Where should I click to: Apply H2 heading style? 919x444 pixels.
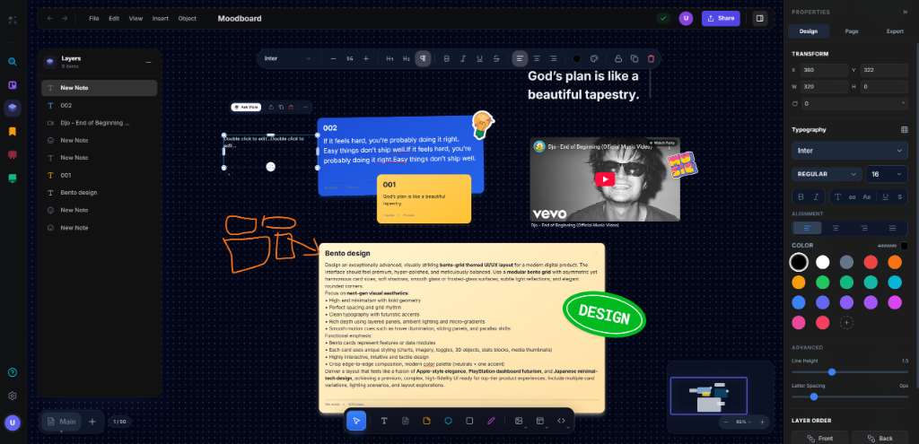click(x=407, y=58)
